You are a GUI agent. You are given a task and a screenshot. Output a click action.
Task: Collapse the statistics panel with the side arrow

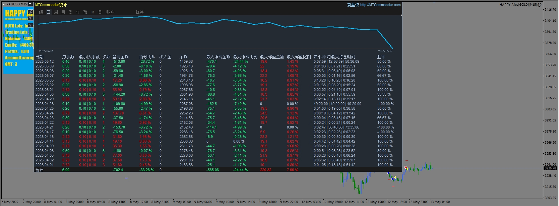[x=401, y=15]
